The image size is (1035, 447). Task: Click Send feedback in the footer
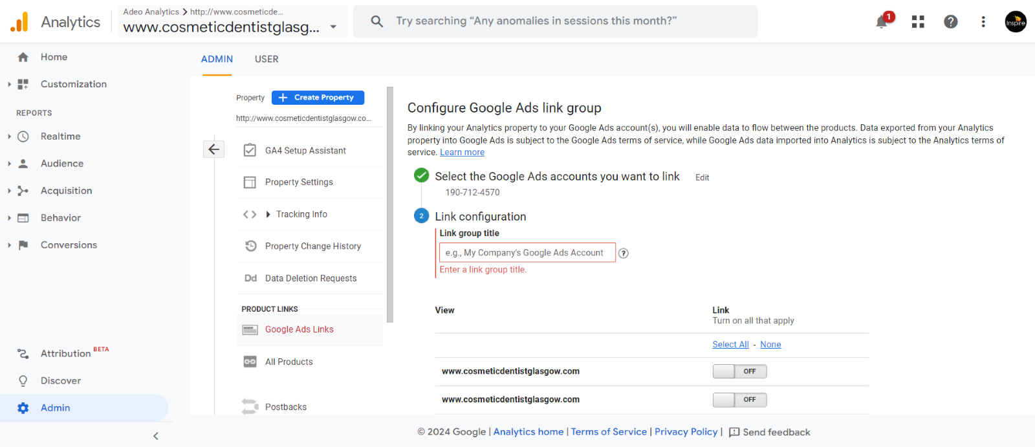click(769, 433)
